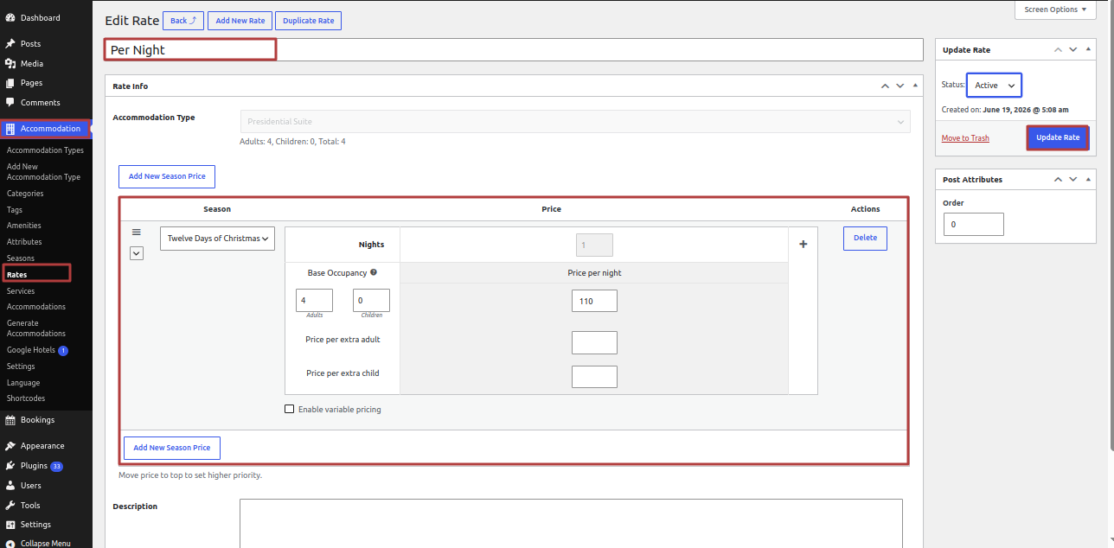This screenshot has width=1114, height=548.
Task: Click Add New Rate button
Action: [240, 21]
